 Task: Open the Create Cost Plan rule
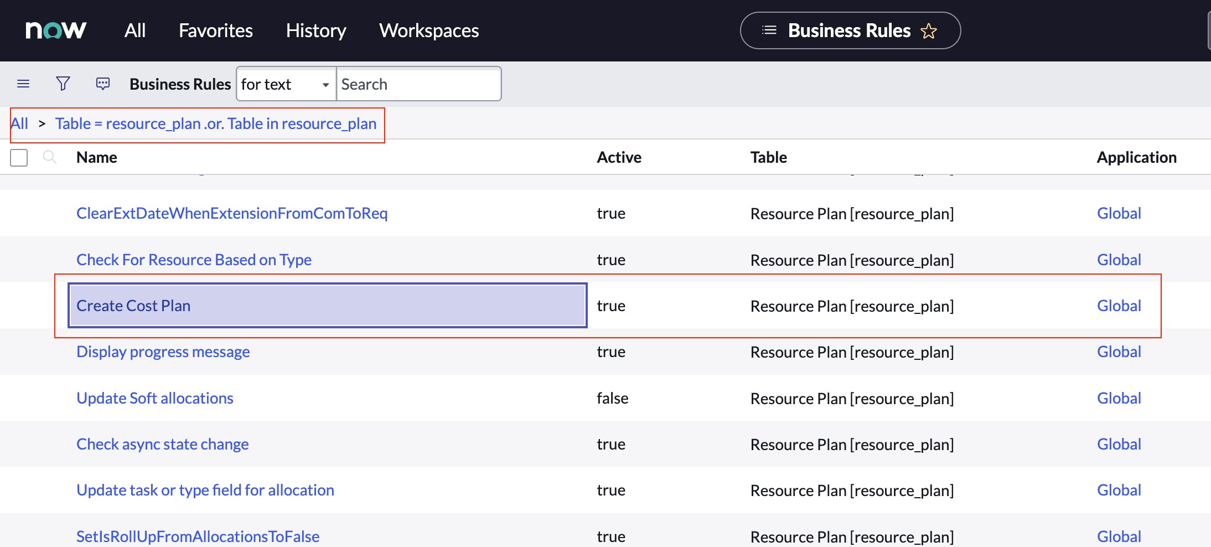pyautogui.click(x=133, y=306)
